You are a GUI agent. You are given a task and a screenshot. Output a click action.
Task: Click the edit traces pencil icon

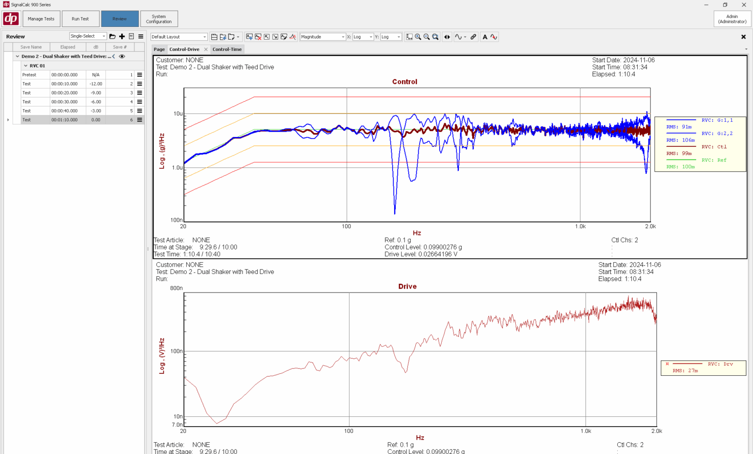[284, 37]
